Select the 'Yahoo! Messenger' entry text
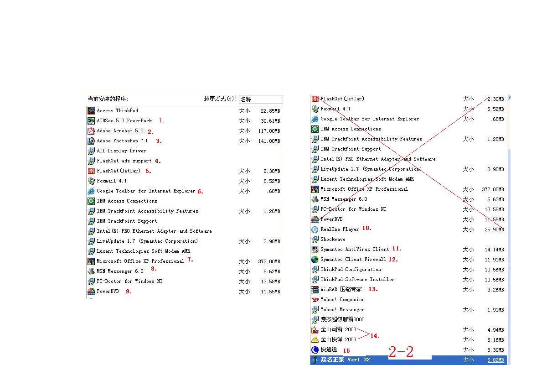Screen dimensions: 547x365 [x=342, y=309]
